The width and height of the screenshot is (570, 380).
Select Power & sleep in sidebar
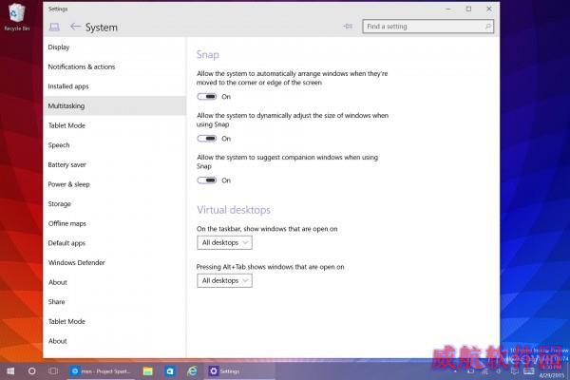coord(115,184)
